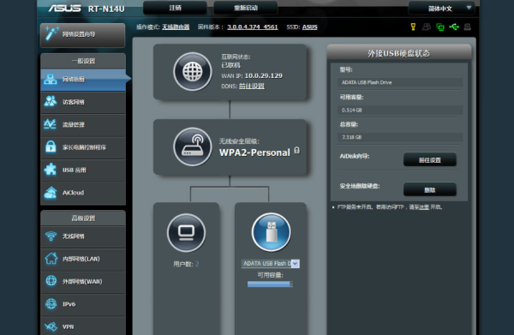Click the guest users status icon
This screenshot has width=514, height=335.
427,27
